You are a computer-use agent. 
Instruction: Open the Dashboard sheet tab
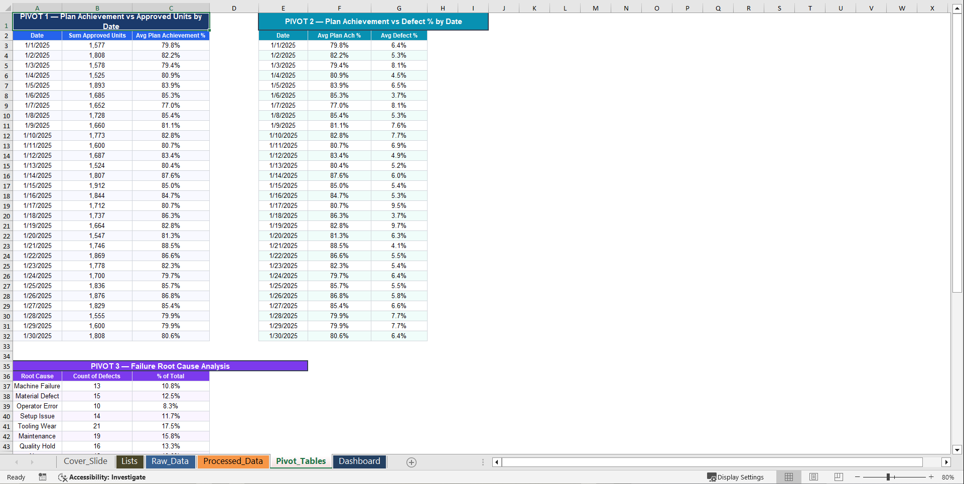(x=359, y=461)
